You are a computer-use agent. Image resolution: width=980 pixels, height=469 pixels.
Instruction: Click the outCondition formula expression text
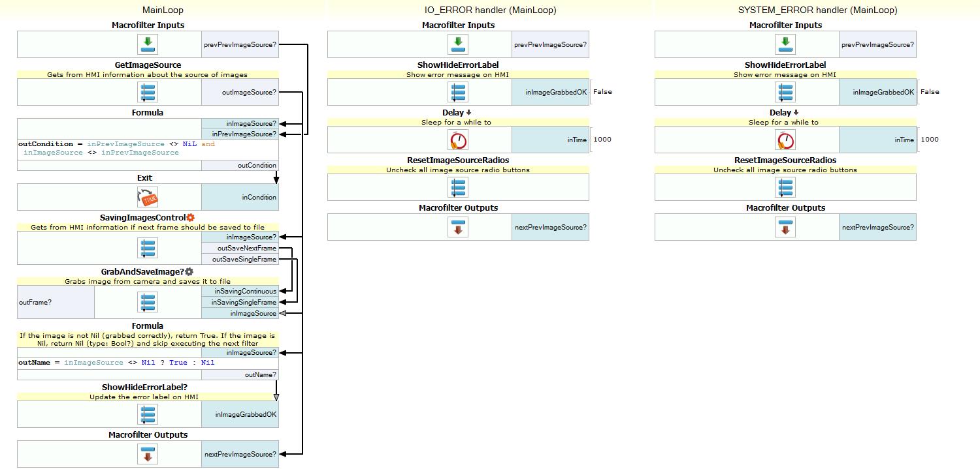(x=116, y=148)
